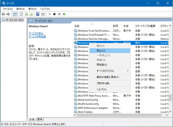173x127 pixels.
Task: Select the WLAN AutoConfig service
Action: [x=121, y=104]
